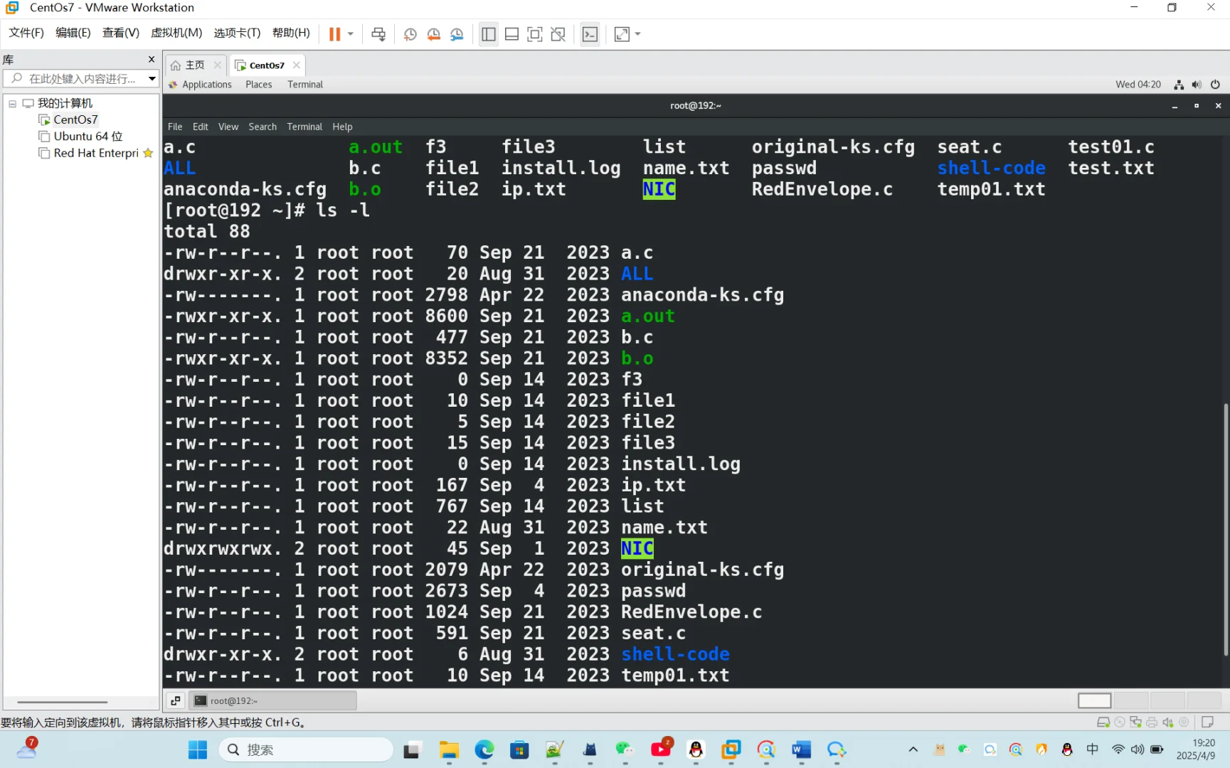Screen dimensions: 1230x768
Task: Open the Search menu in the terminal window
Action: click(x=262, y=127)
